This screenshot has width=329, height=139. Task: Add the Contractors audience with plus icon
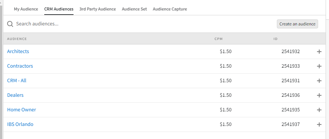(319, 66)
